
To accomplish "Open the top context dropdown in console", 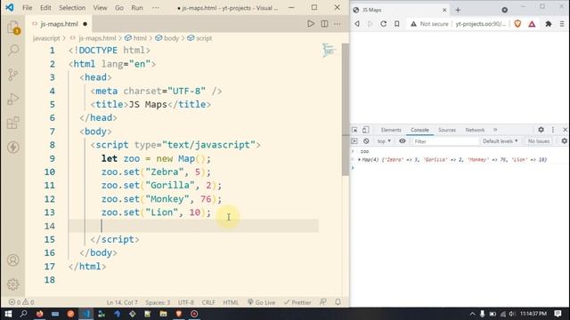I will 384,141.
